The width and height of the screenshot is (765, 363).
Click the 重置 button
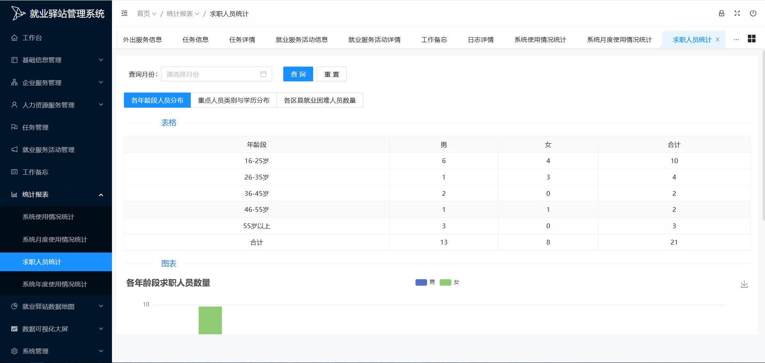coord(331,74)
